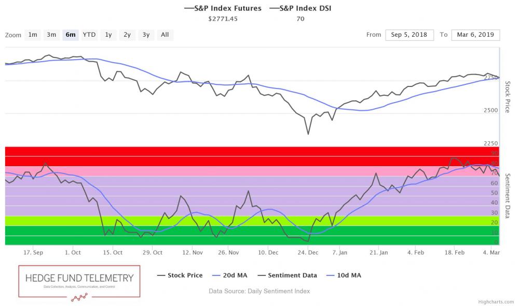The width and height of the screenshot is (519, 306).
Task: Click the 60 sentiment axis label
Action: (494, 183)
